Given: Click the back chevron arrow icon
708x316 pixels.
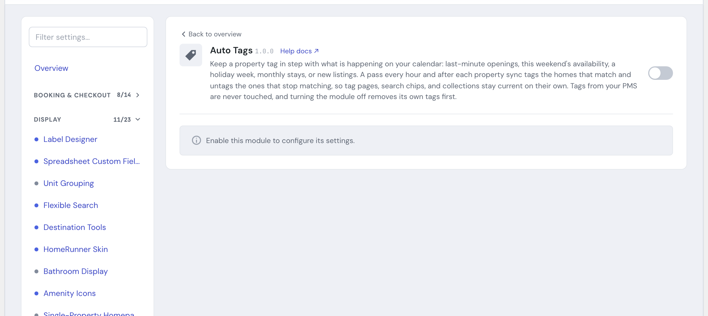Looking at the screenshot, I should point(183,34).
